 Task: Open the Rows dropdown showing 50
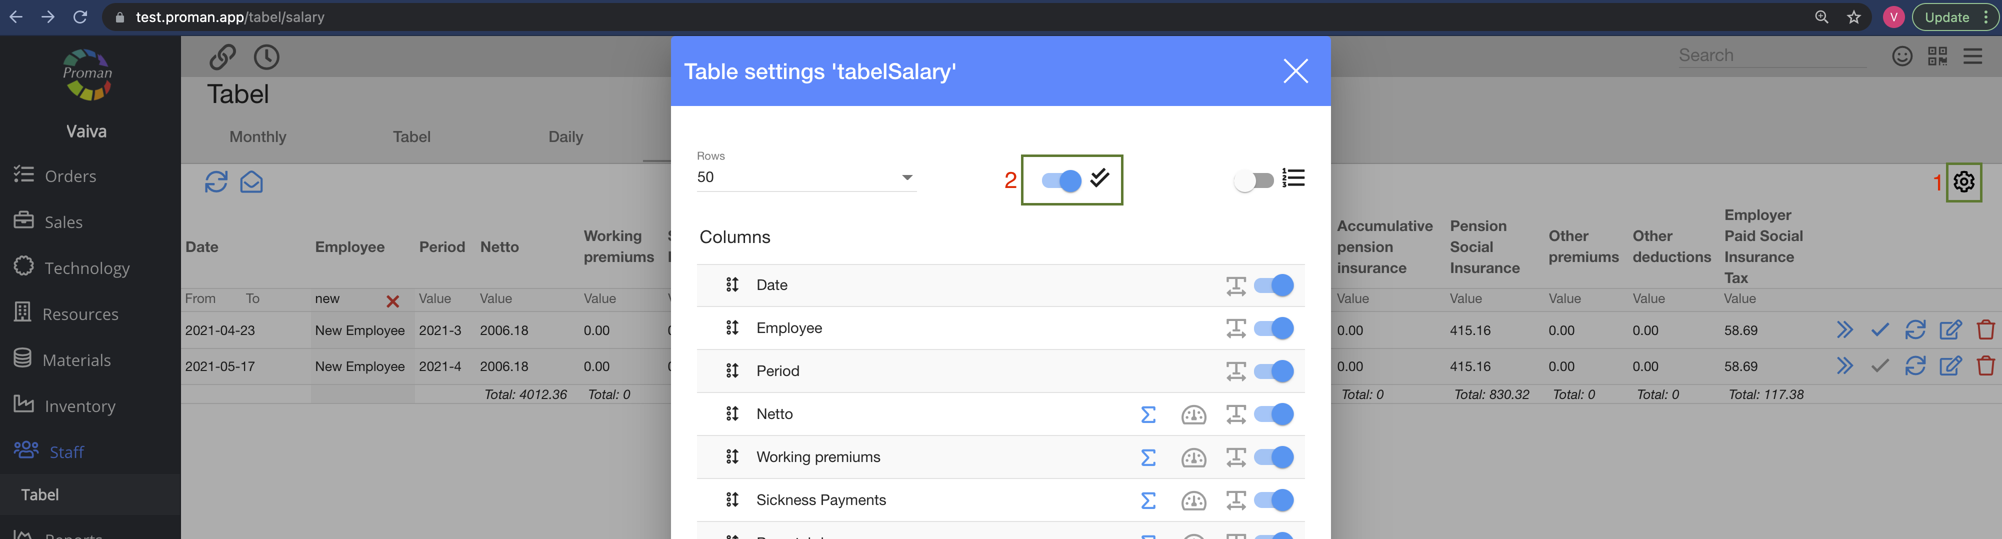[806, 177]
